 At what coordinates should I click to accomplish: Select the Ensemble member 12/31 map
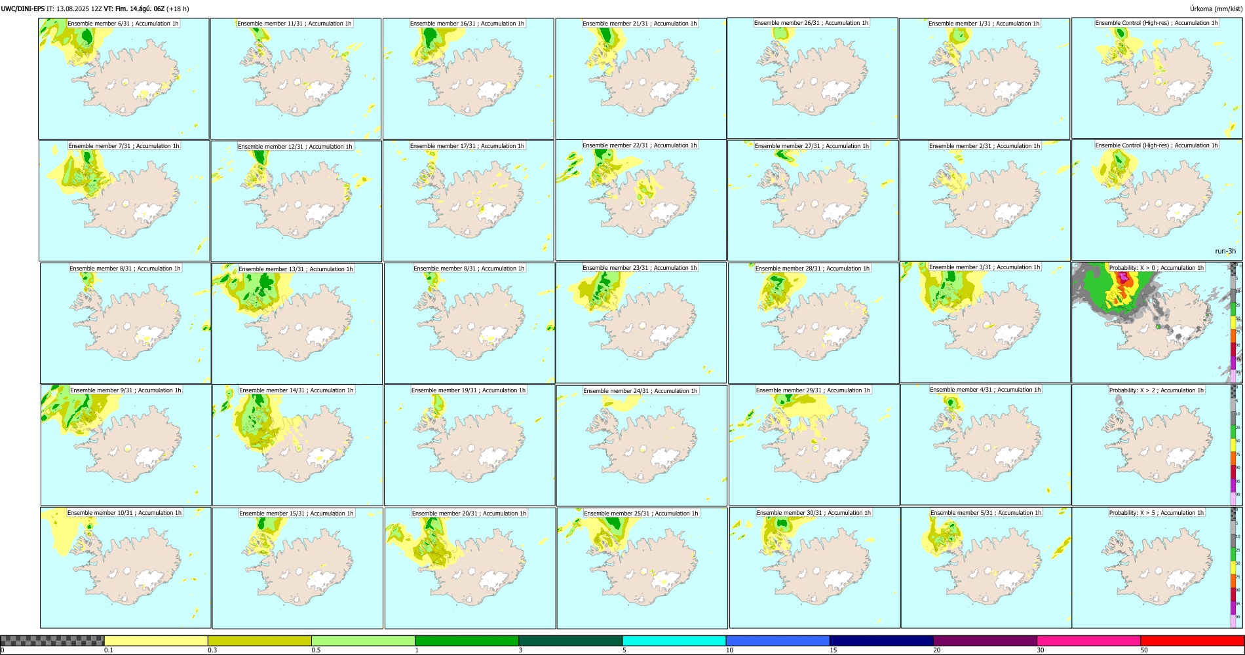[296, 201]
